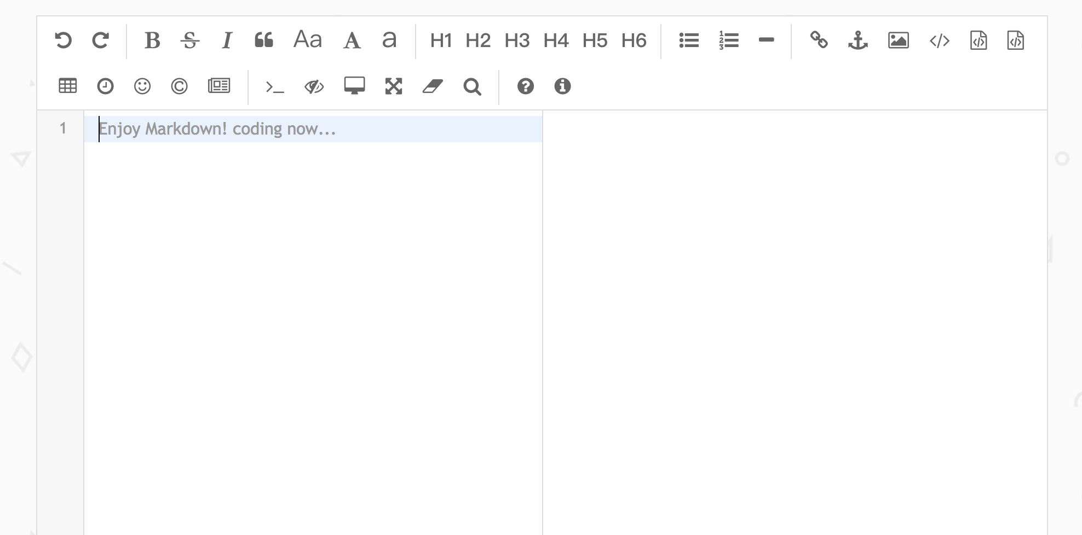Capitalize first letter of words (Aa)
The image size is (1082, 535).
point(308,40)
